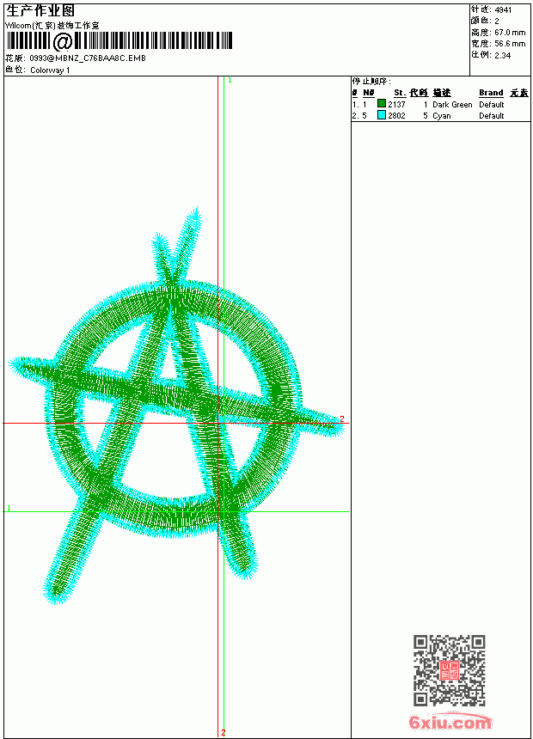This screenshot has height=739, width=533.
Task: Click the Colorway 1 label
Action: point(50,70)
